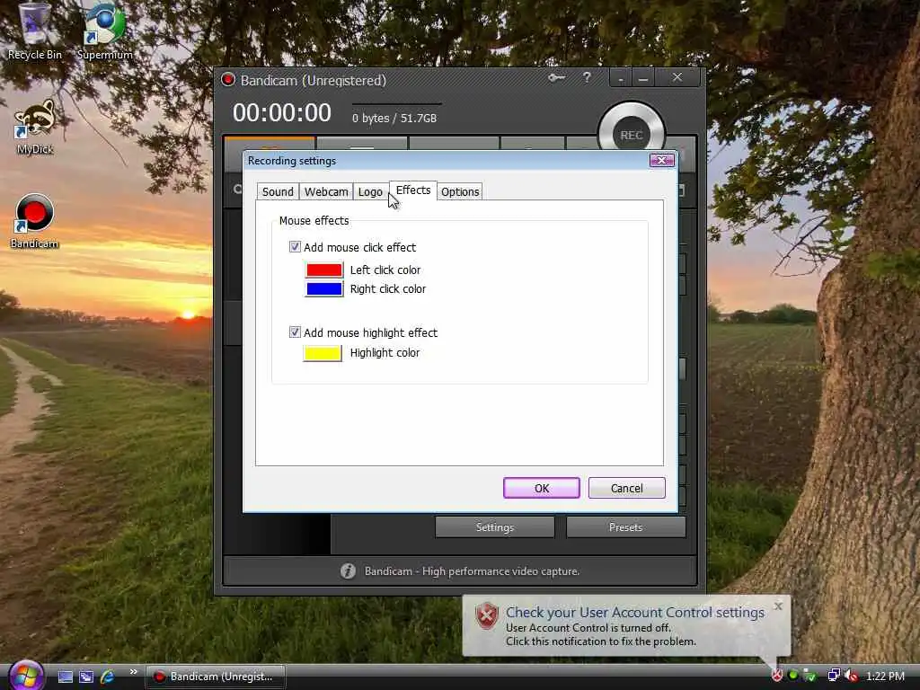Image resolution: width=920 pixels, height=690 pixels.
Task: Click the Bandicam register key icon
Action: (x=556, y=77)
